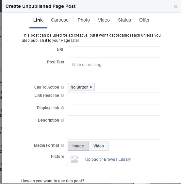Viewport: 181px width, 184px height.
Task: Switch to the Carousel tab
Action: point(60,20)
